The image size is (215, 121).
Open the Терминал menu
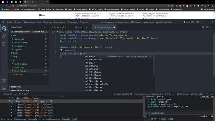click(72, 22)
